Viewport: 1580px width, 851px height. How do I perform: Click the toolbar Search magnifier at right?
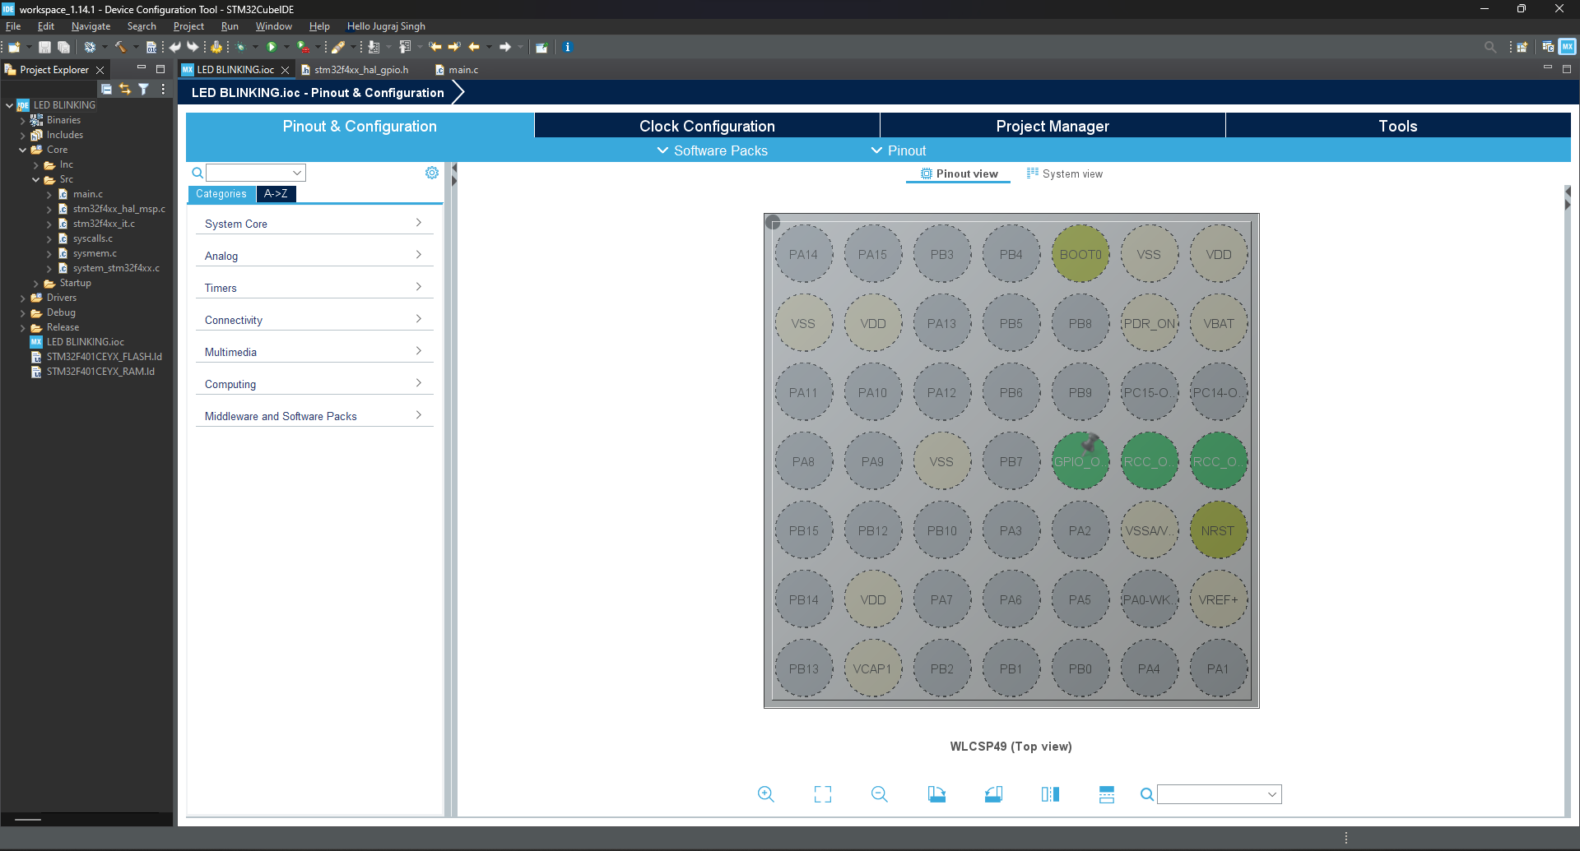coord(1489,47)
